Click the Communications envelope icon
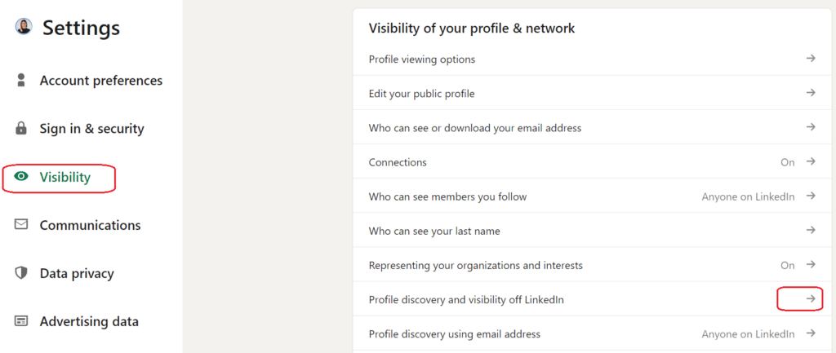The image size is (836, 353). coord(21,225)
